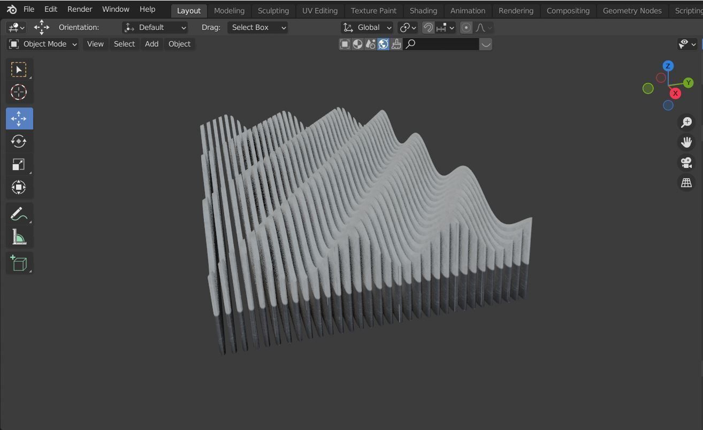Image resolution: width=703 pixels, height=430 pixels.
Task: Switch to the Compositing workspace tab
Action: click(x=568, y=11)
